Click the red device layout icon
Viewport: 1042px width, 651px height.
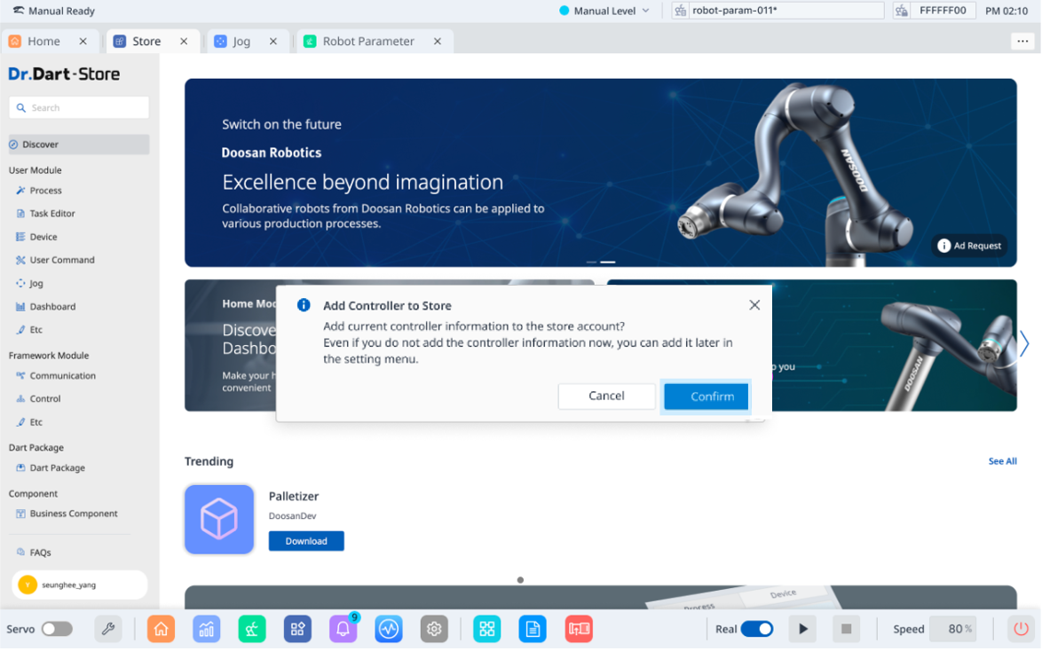579,629
